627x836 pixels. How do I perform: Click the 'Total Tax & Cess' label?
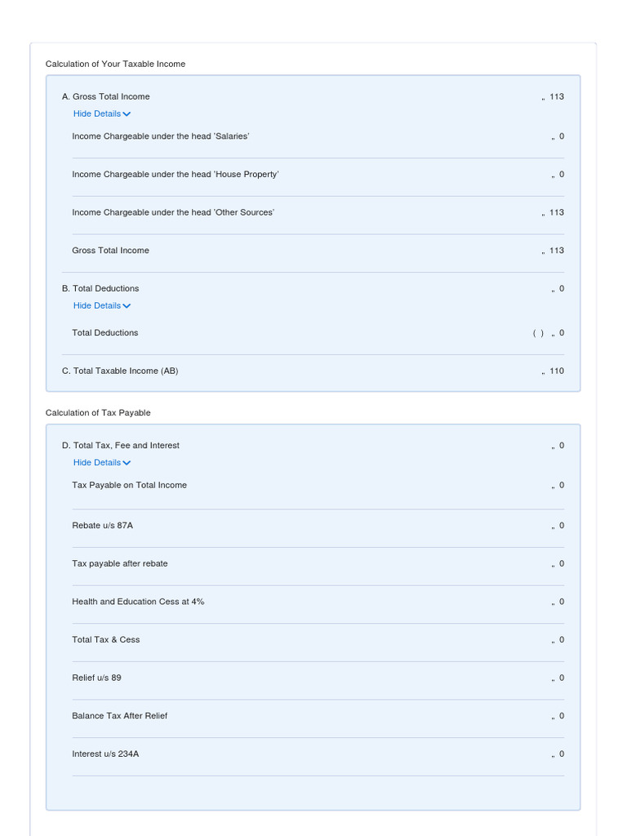pos(106,640)
